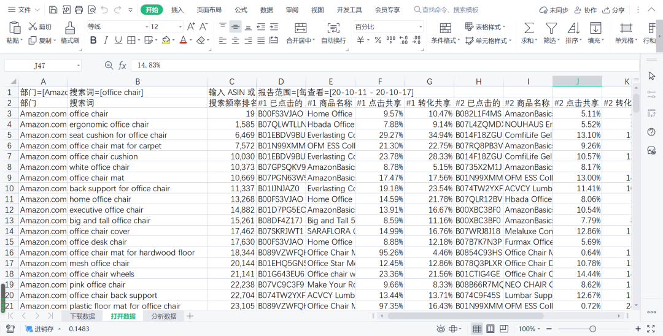Open the 分析数据 sheet tab
This screenshot has width=663, height=336.
point(164,316)
